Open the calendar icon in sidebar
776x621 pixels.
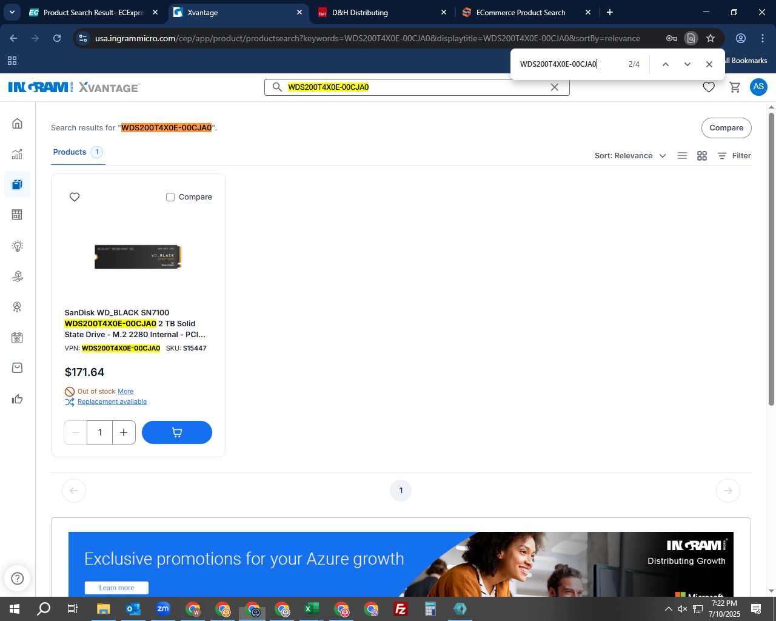coord(17,338)
